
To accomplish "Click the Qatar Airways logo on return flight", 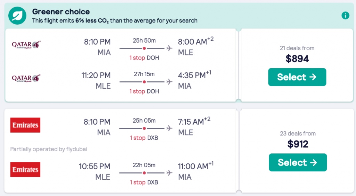I will coord(26,78).
